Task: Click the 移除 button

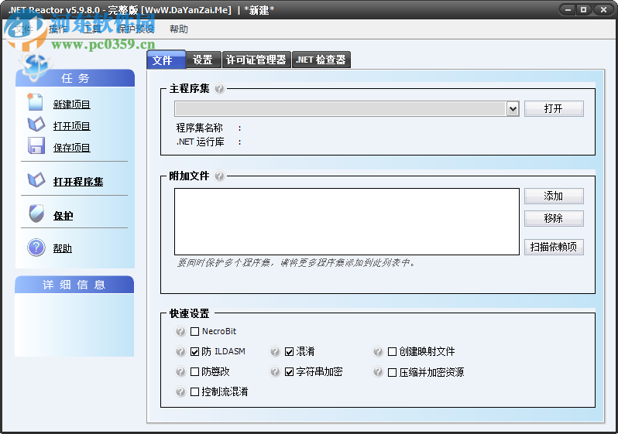Action: coord(554,218)
